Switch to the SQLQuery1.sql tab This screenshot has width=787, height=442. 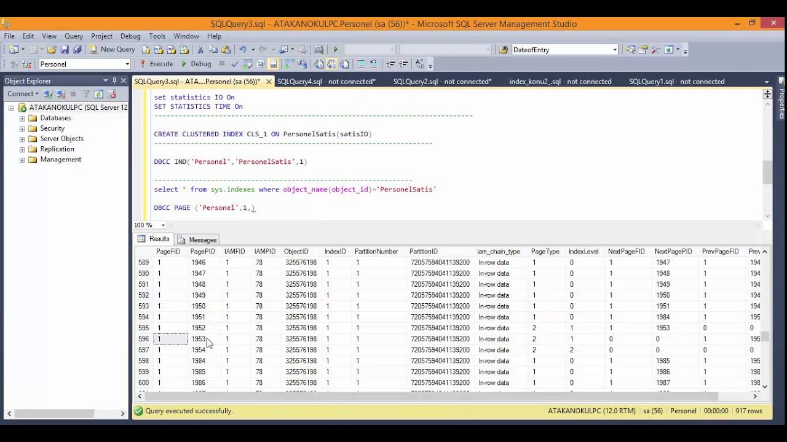tap(676, 82)
